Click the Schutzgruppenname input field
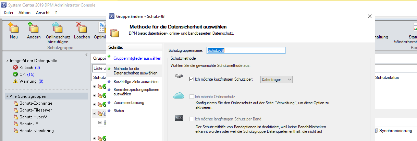This screenshot has width=417, height=141. pos(246,50)
